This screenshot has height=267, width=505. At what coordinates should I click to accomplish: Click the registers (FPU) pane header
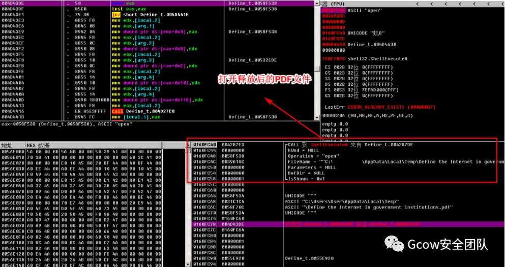point(412,4)
